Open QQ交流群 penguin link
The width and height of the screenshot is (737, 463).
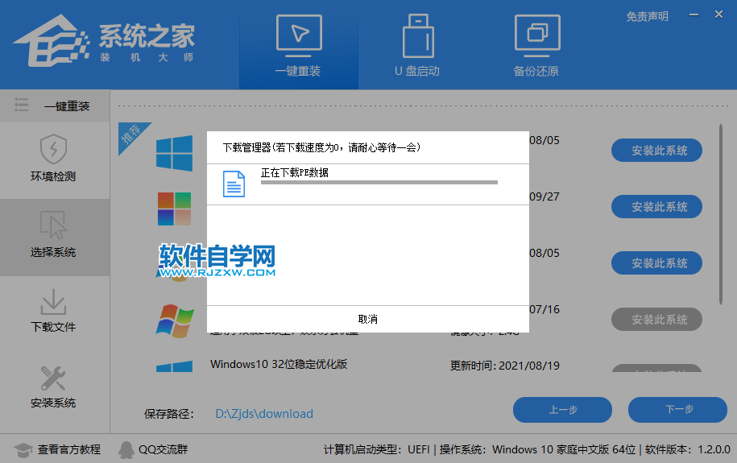154,450
